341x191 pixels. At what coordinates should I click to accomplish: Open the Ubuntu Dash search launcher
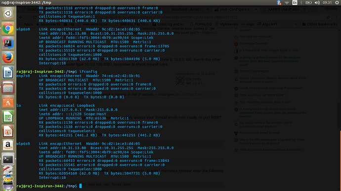[x=8, y=13]
